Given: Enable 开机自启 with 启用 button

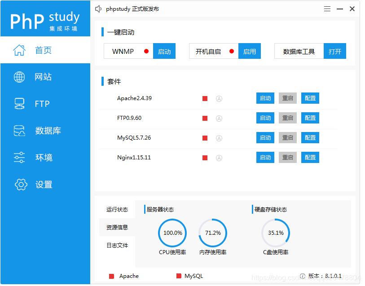Looking at the screenshot, I should pyautogui.click(x=250, y=51).
